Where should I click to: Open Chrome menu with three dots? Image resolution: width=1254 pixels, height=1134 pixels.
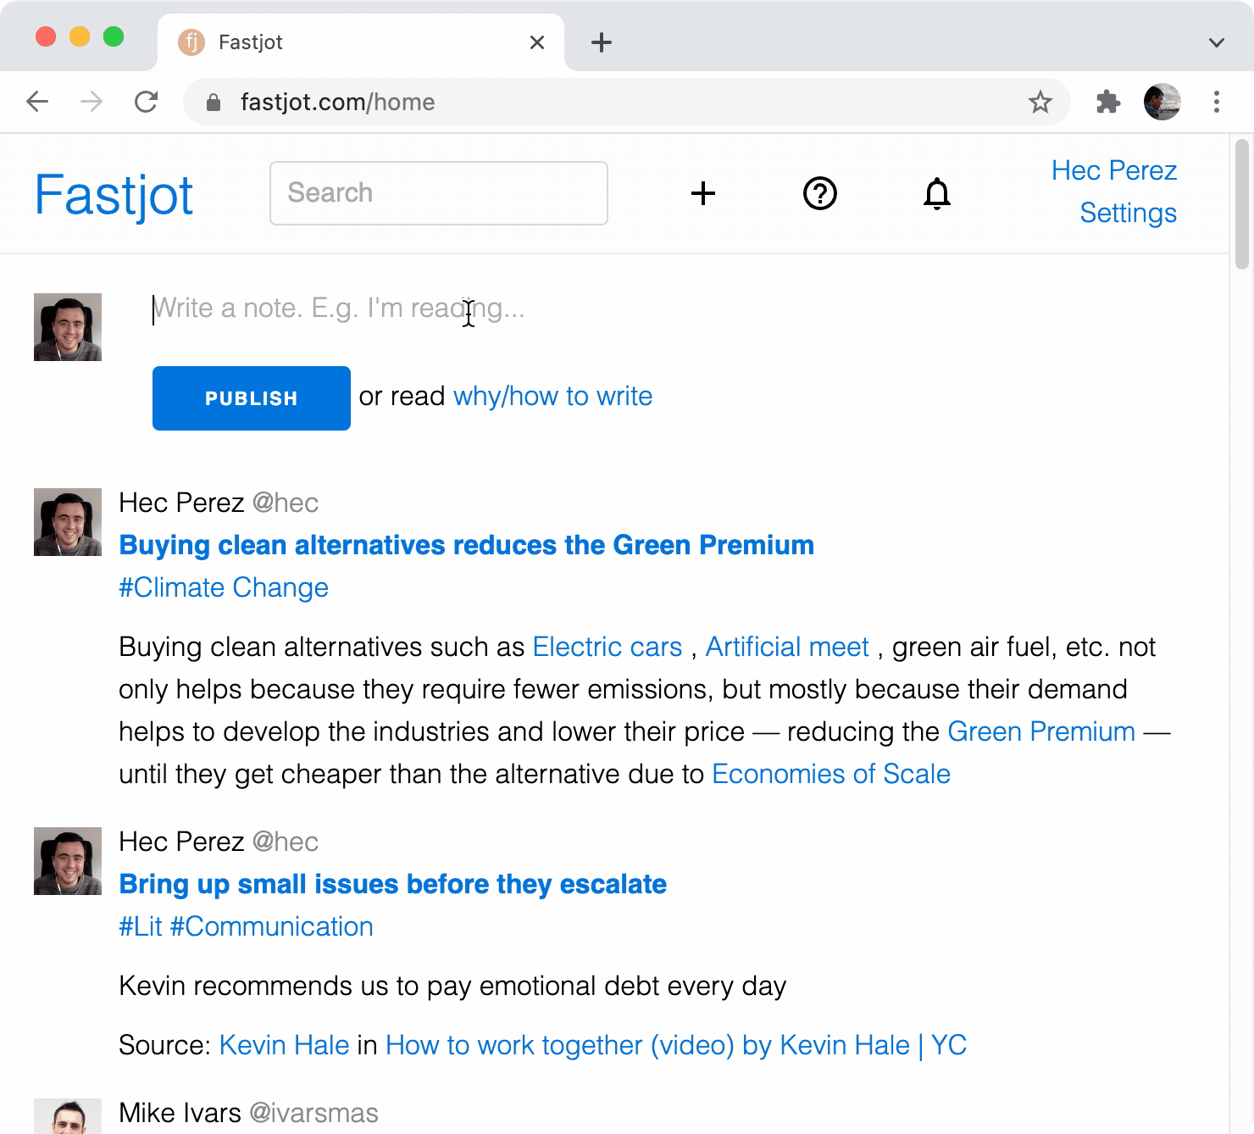pos(1217,102)
